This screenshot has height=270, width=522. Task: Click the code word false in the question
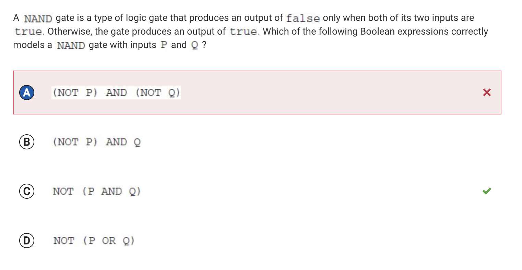(x=303, y=18)
